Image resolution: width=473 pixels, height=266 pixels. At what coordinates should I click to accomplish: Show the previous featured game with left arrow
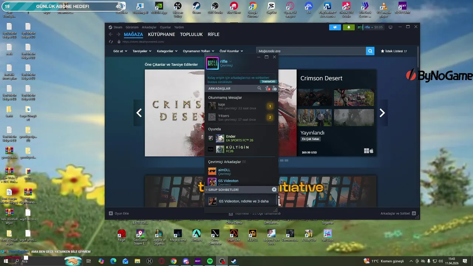139,113
